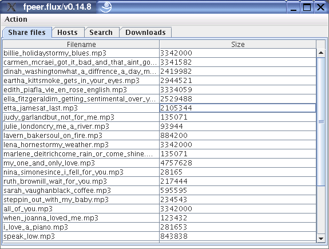Image resolution: width=329 pixels, height=249 pixels.
Task: Maximize the fpeer.flux window
Action: coord(307,7)
